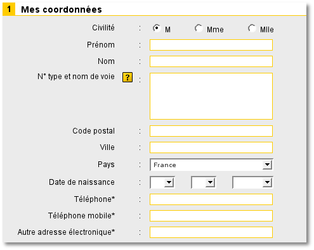Screen dimensions: 314x250
Task: Open the Pays country dropdown
Action: pyautogui.click(x=211, y=165)
